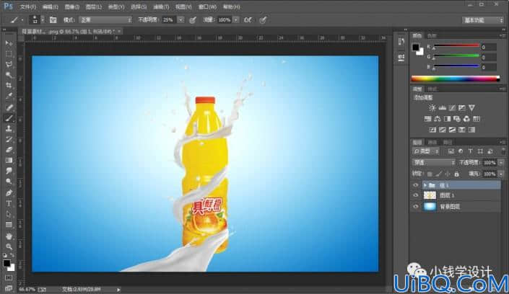Select the Quick Selection tool

click(9, 75)
